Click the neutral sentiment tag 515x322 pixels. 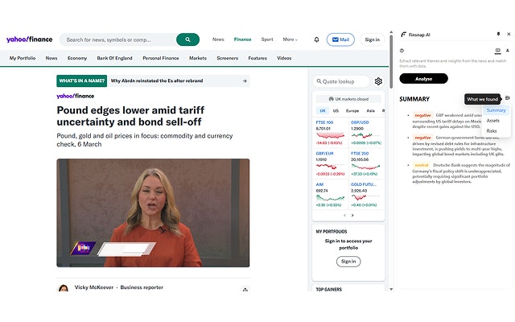422,165
